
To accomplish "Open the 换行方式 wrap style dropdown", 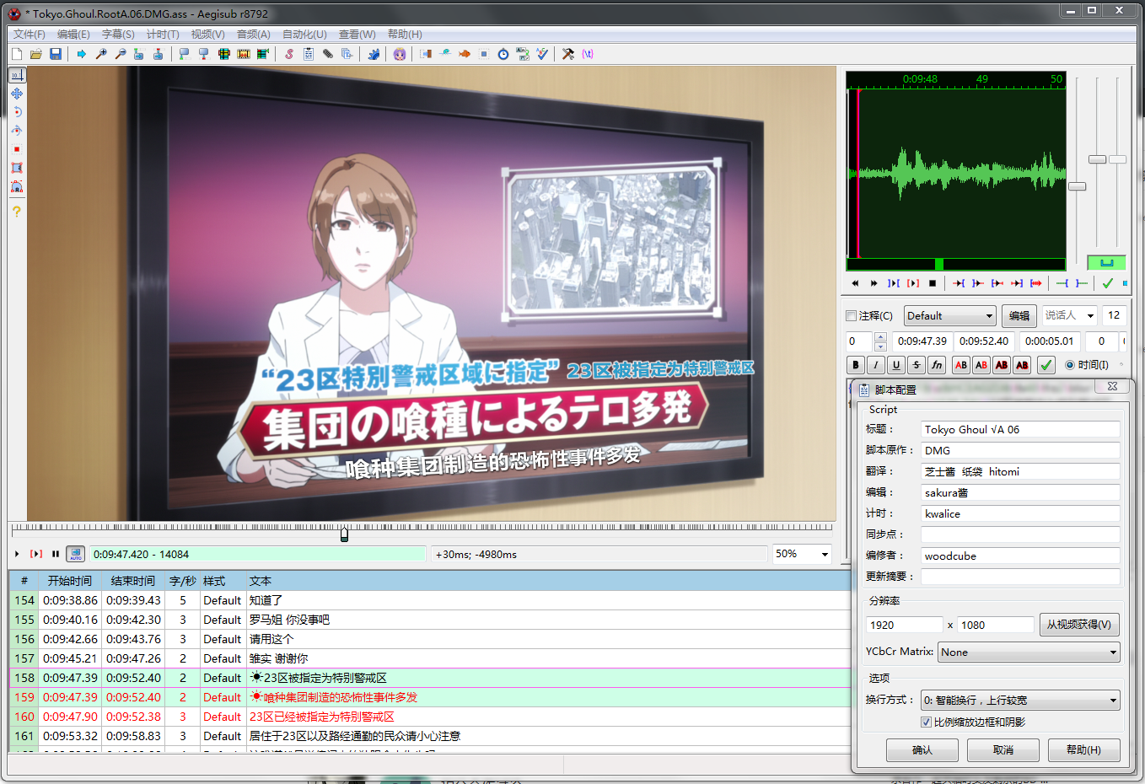I will pos(1020,701).
